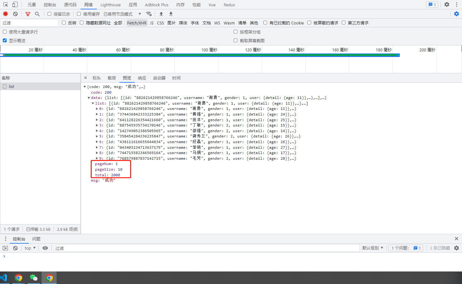Clear the network request log
462x284 pixels.
pos(15,14)
